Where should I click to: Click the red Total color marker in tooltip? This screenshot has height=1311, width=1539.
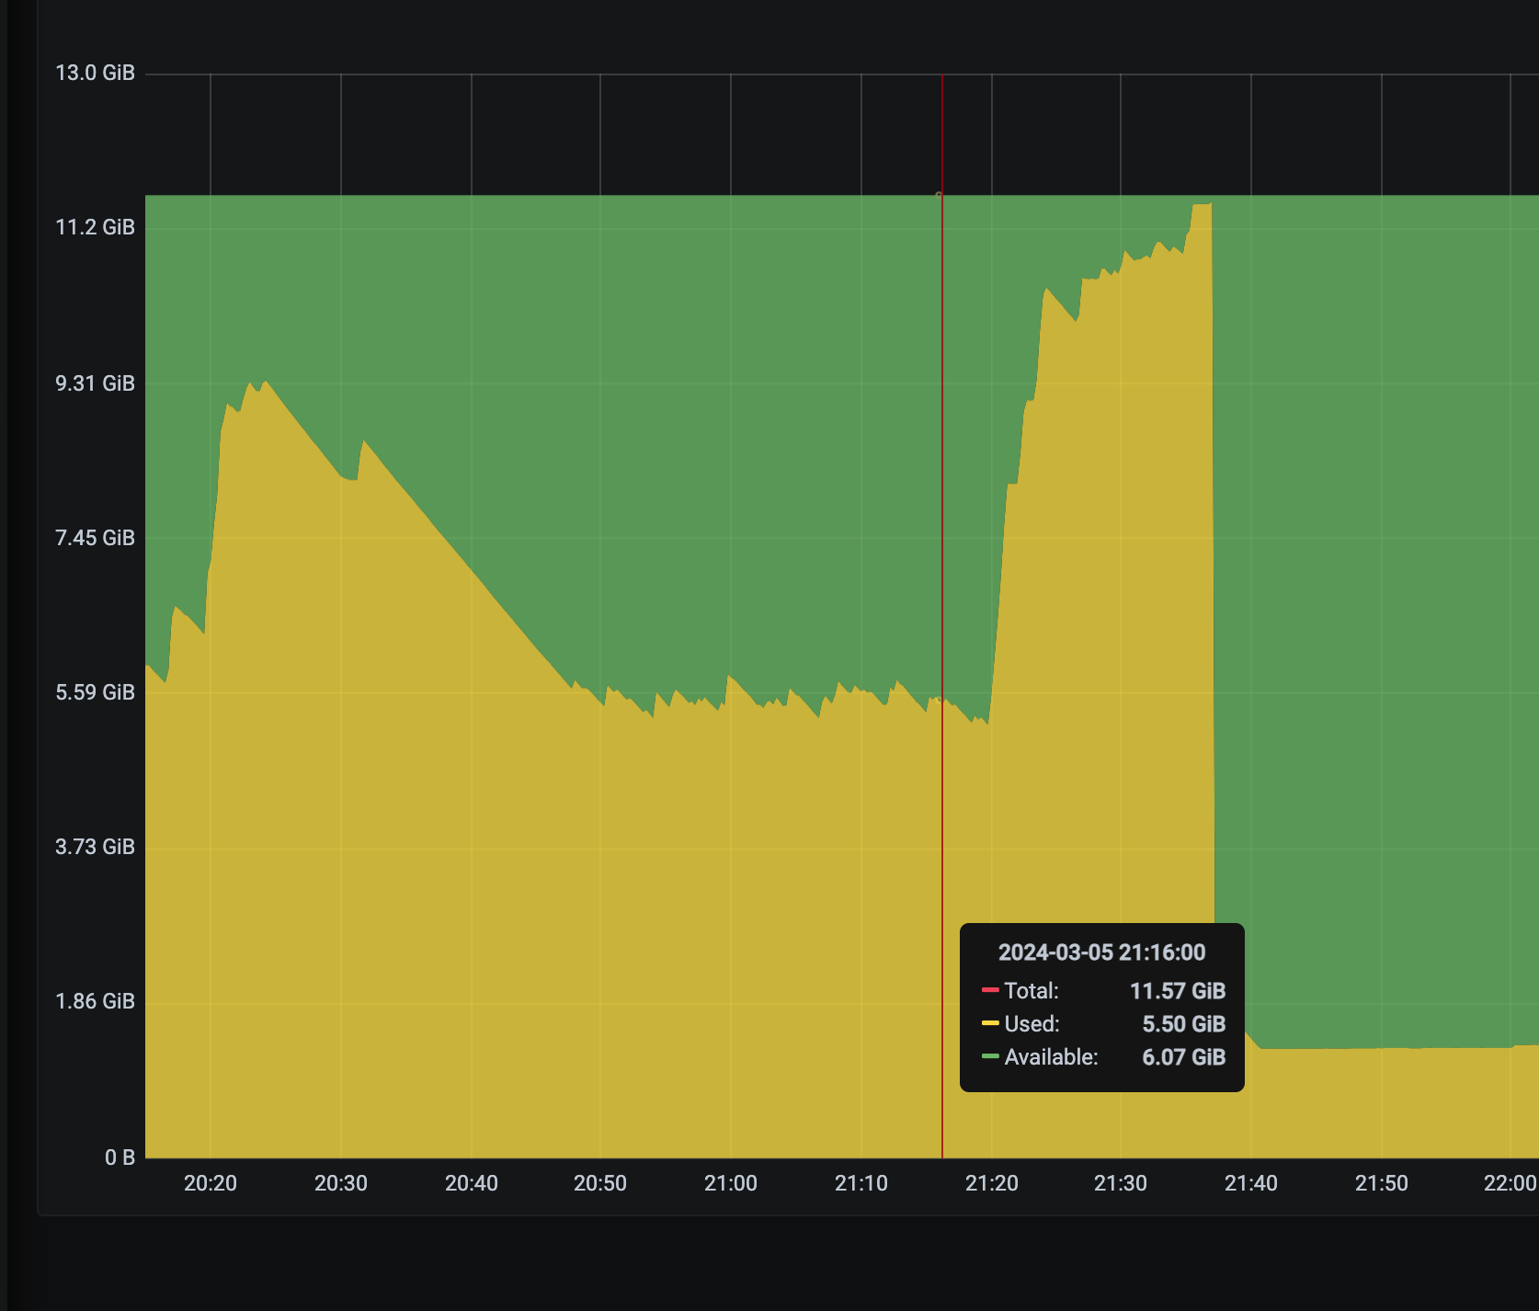[990, 990]
